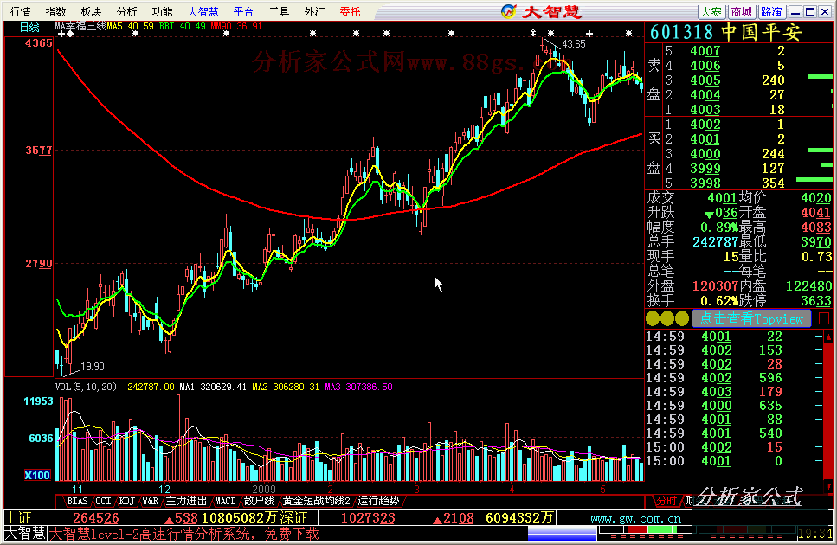Screen dimensions: 837x545
Task: Click the third yellow rating circle
Action: pyautogui.click(x=682, y=319)
